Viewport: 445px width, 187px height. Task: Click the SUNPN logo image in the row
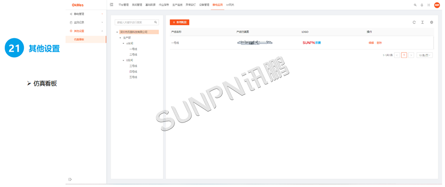pyautogui.click(x=311, y=43)
